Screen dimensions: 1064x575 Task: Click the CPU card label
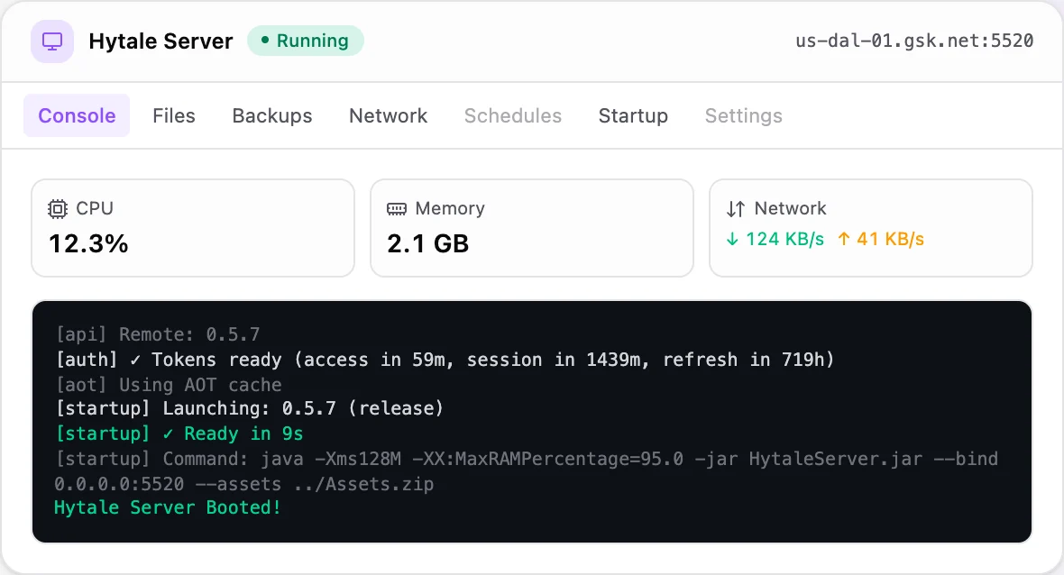click(95, 208)
